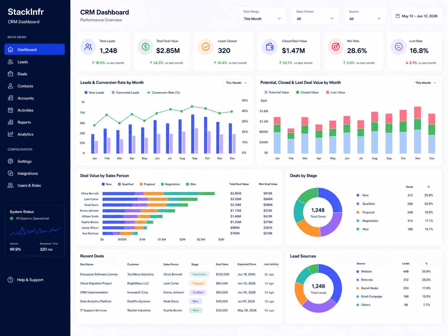Click the Email Campaign source row
This screenshot has height=336, width=448.
pos(394,296)
